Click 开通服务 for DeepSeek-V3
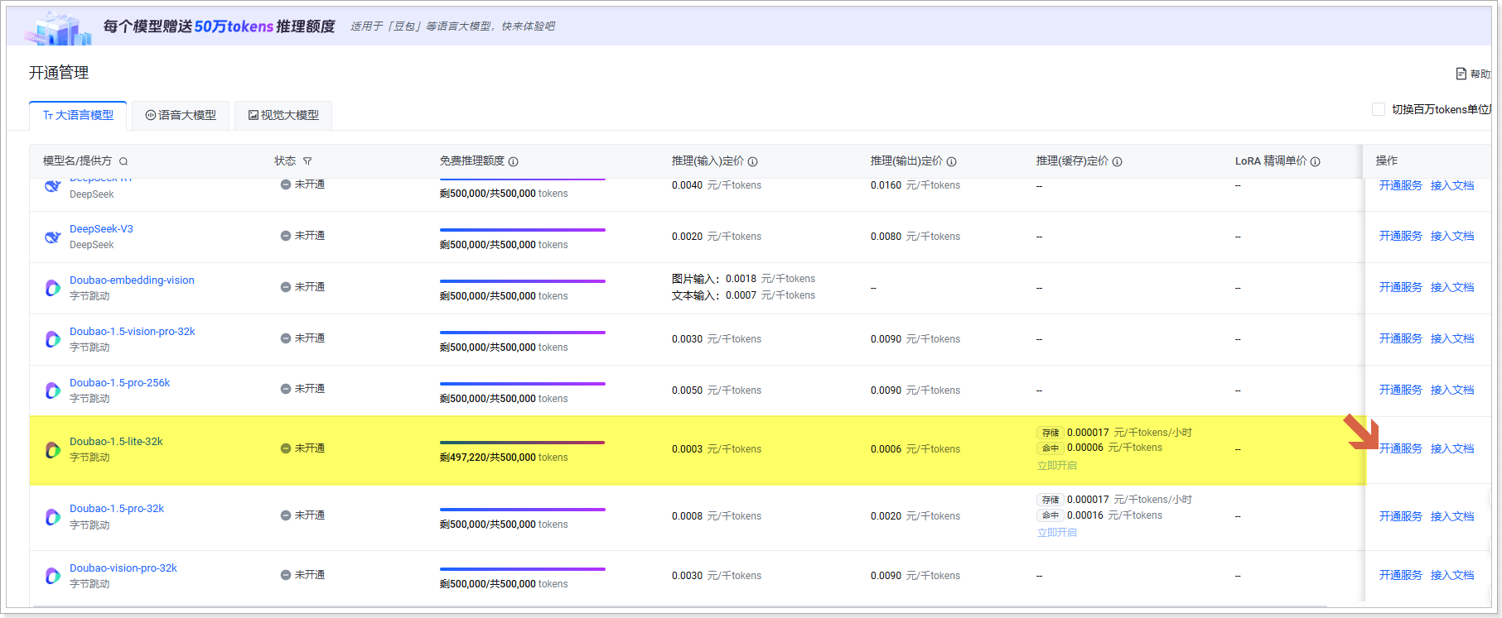 1400,236
